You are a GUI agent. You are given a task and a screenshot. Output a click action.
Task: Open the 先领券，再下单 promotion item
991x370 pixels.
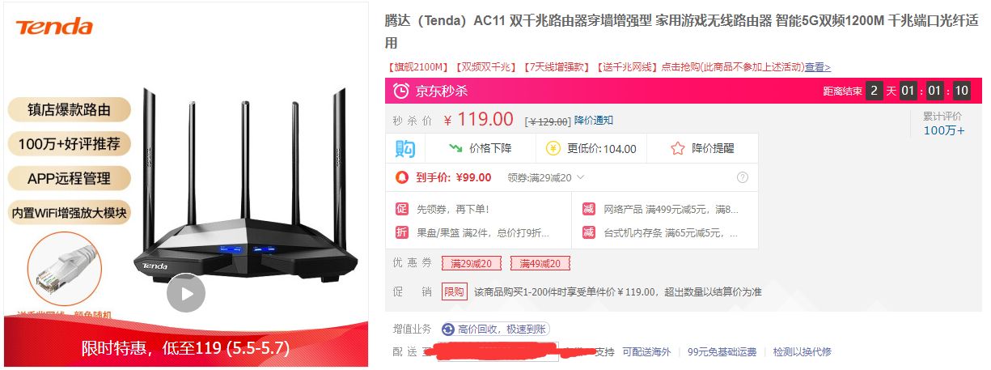453,209
